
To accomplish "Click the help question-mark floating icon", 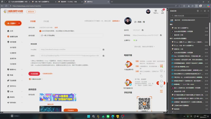I will click(x=161, y=76).
